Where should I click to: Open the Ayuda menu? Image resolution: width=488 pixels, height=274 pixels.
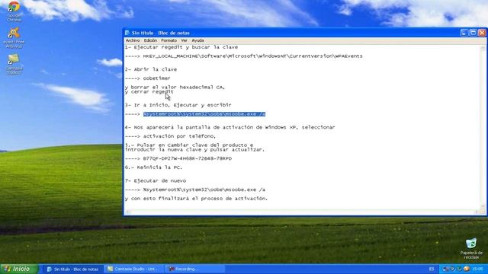tap(197, 40)
